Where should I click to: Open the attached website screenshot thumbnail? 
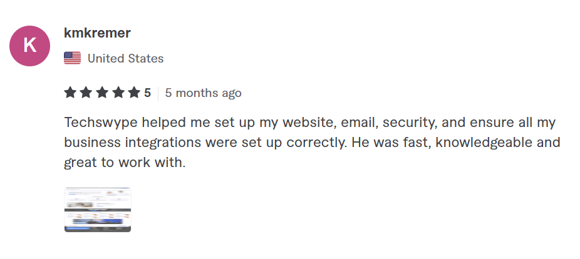(x=97, y=210)
